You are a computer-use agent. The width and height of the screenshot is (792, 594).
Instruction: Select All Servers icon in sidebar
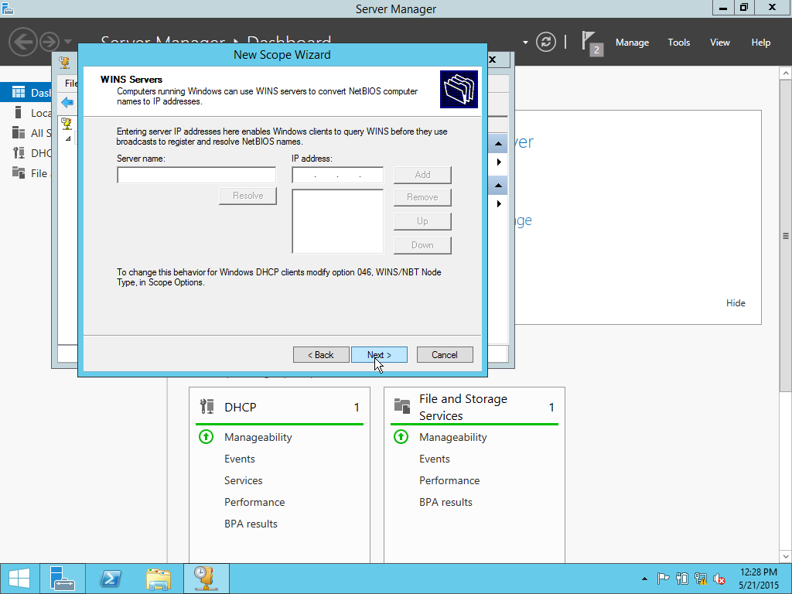[x=19, y=133]
